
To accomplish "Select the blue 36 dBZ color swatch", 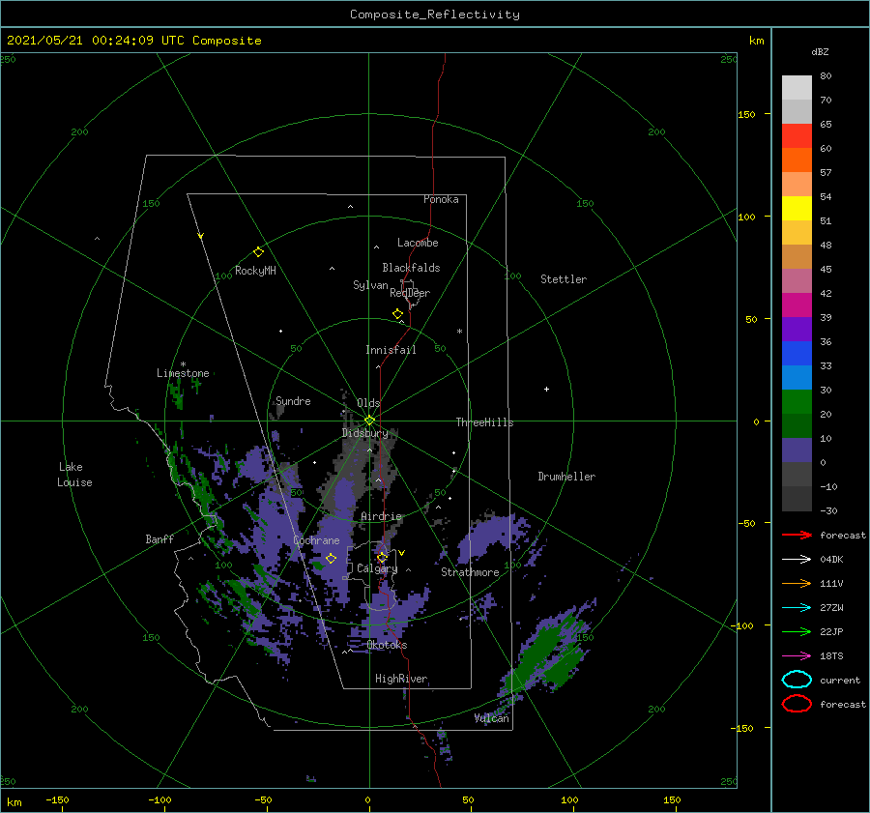I will coord(797,354).
